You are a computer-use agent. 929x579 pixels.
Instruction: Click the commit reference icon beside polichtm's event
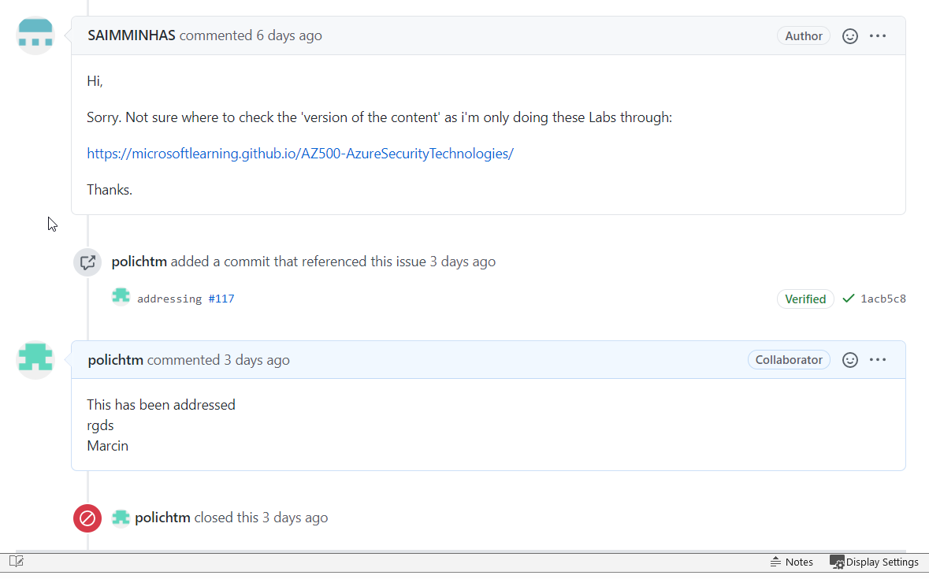[x=87, y=262]
